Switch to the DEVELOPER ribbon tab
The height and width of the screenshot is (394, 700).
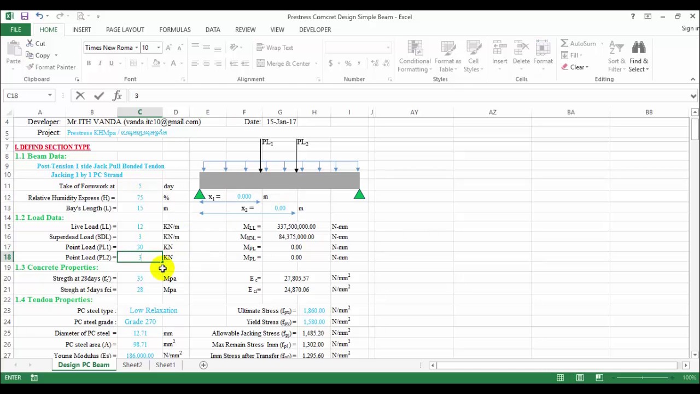(315, 30)
